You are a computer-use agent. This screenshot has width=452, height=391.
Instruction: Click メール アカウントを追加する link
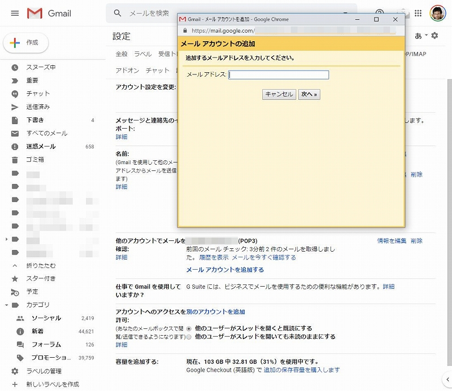(x=225, y=270)
